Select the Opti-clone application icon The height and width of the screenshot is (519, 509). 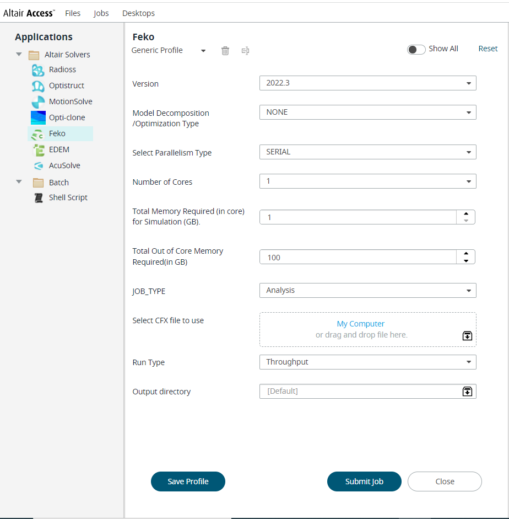pos(38,117)
